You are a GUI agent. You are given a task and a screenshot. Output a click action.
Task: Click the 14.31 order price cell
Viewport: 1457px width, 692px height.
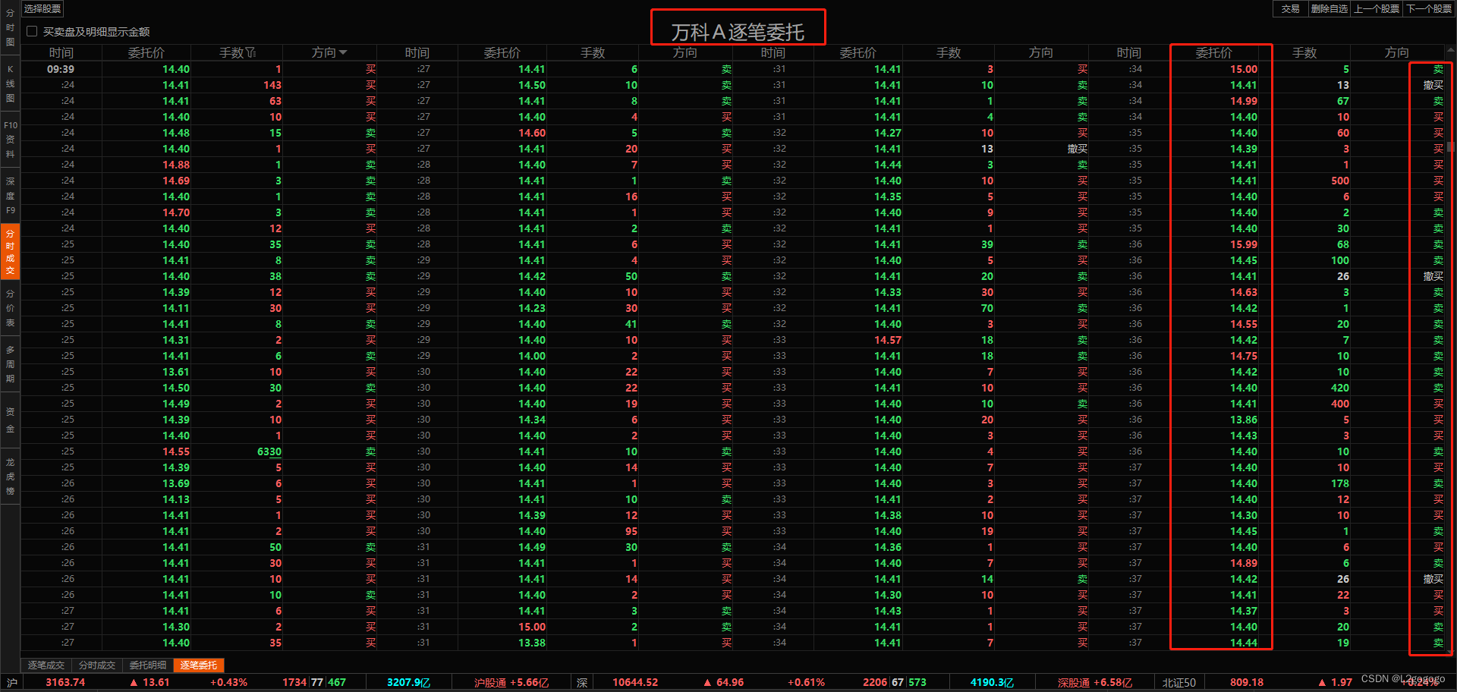(x=176, y=340)
